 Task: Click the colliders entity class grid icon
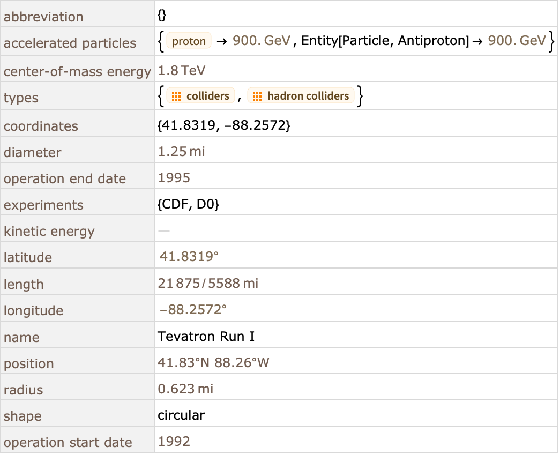point(176,96)
